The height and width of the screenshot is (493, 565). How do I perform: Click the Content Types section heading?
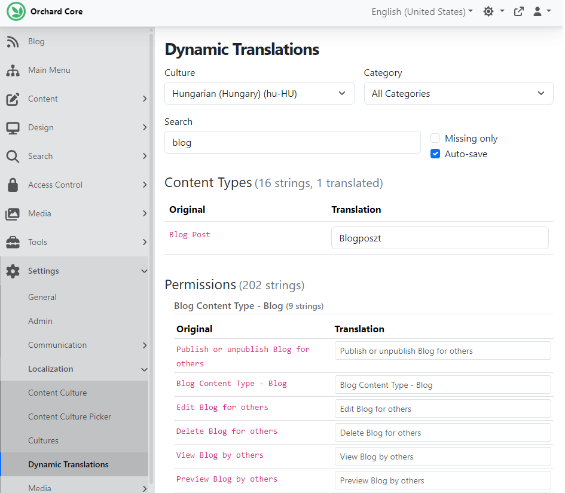point(208,183)
